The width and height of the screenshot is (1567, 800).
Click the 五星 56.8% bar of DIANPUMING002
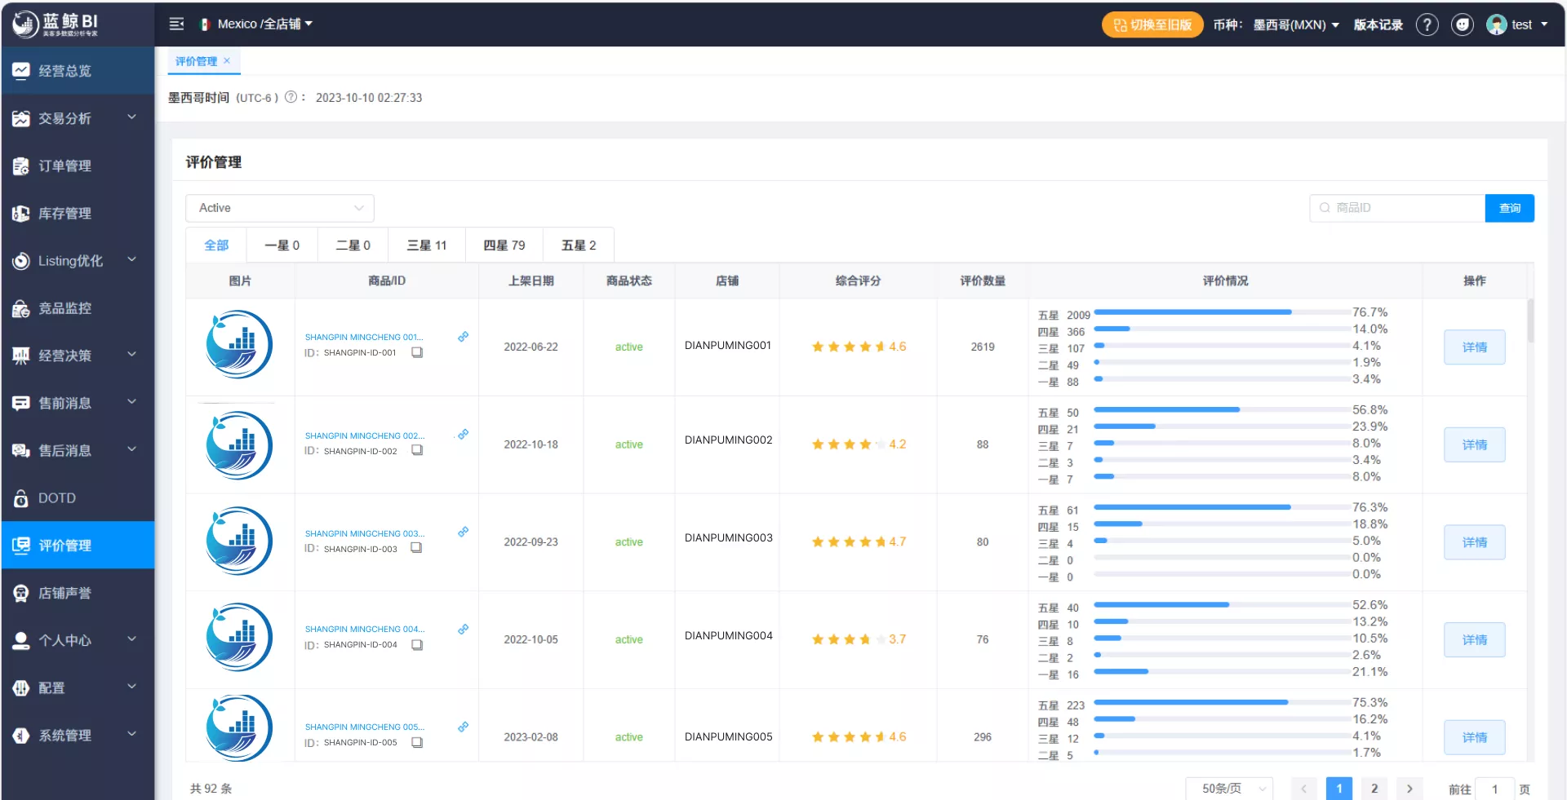pos(1222,409)
